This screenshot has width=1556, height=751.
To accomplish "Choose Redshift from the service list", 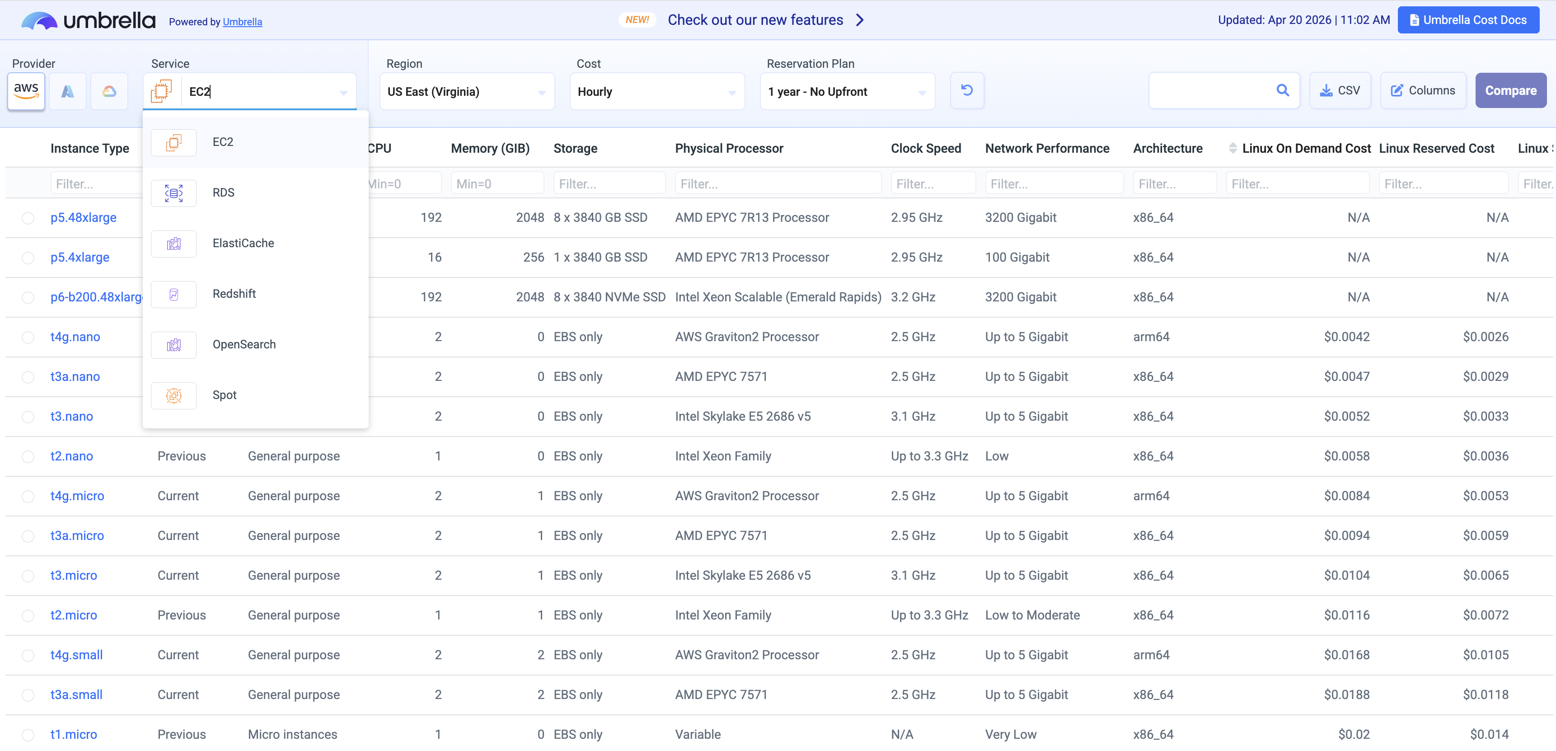I will click(234, 294).
